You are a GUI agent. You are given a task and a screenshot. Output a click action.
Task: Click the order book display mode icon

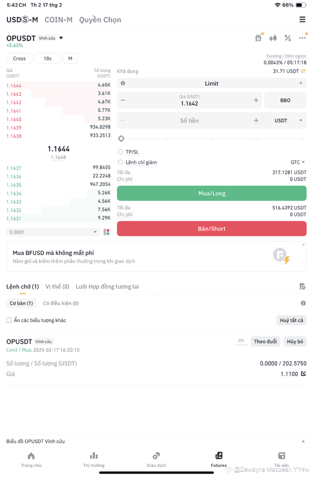[x=106, y=232]
